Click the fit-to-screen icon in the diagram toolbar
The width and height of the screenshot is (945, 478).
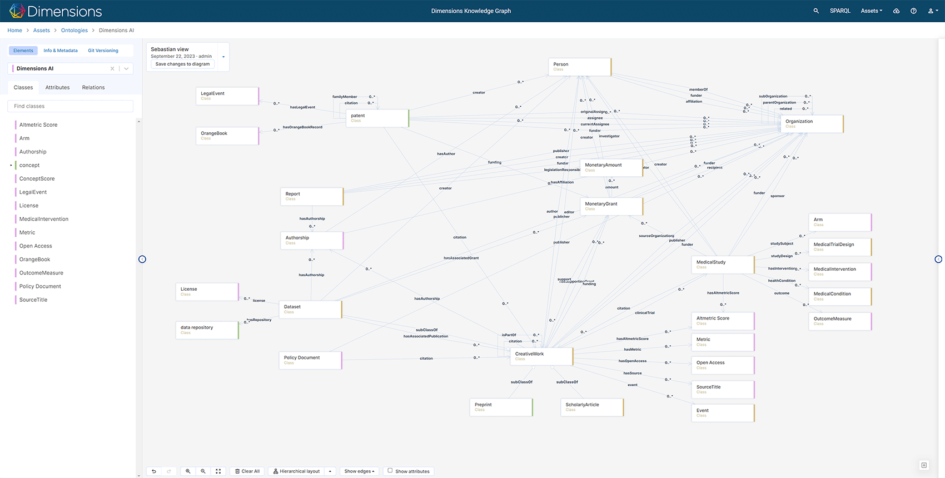(x=218, y=471)
